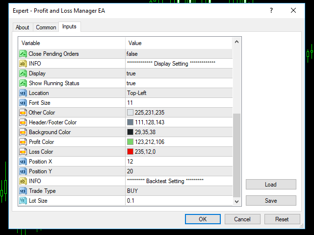The width and height of the screenshot is (314, 235).
Task: Click the Lot Size double type icon
Action: point(23,201)
